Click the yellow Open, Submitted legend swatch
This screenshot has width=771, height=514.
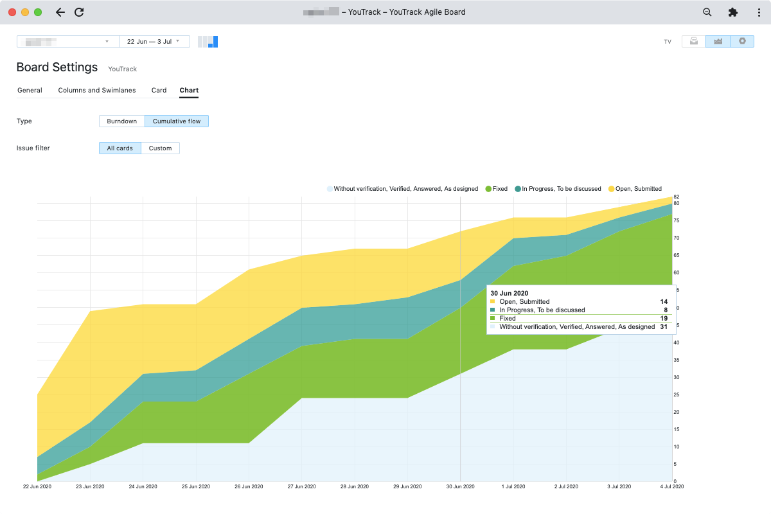611,189
